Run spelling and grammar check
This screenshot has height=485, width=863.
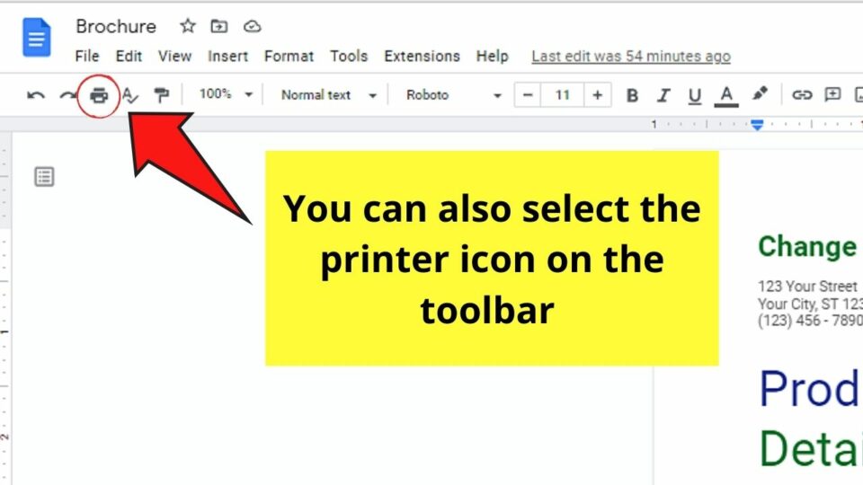(129, 95)
